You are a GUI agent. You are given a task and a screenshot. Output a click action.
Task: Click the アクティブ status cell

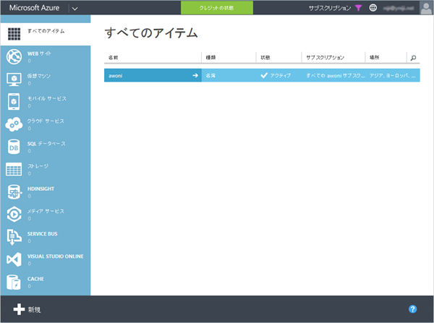click(x=279, y=75)
